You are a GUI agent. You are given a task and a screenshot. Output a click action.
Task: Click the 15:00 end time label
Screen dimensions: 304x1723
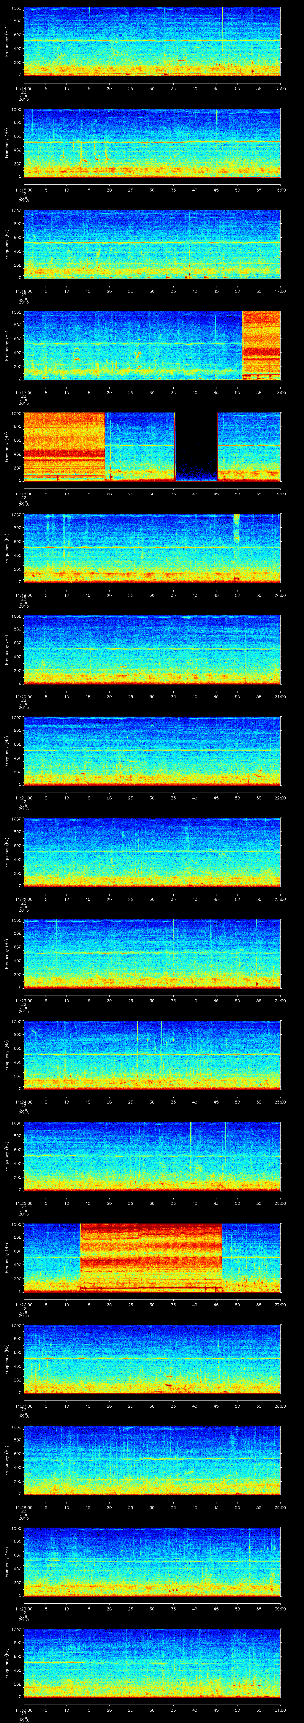[x=280, y=88]
